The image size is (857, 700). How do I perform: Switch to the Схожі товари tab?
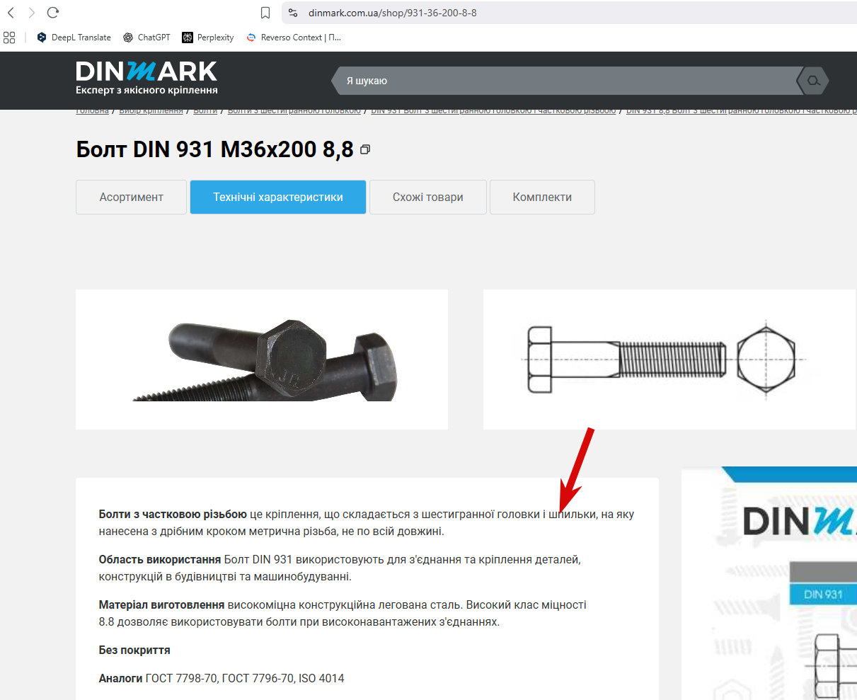point(428,197)
